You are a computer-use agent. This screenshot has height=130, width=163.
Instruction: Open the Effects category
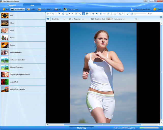31,9
